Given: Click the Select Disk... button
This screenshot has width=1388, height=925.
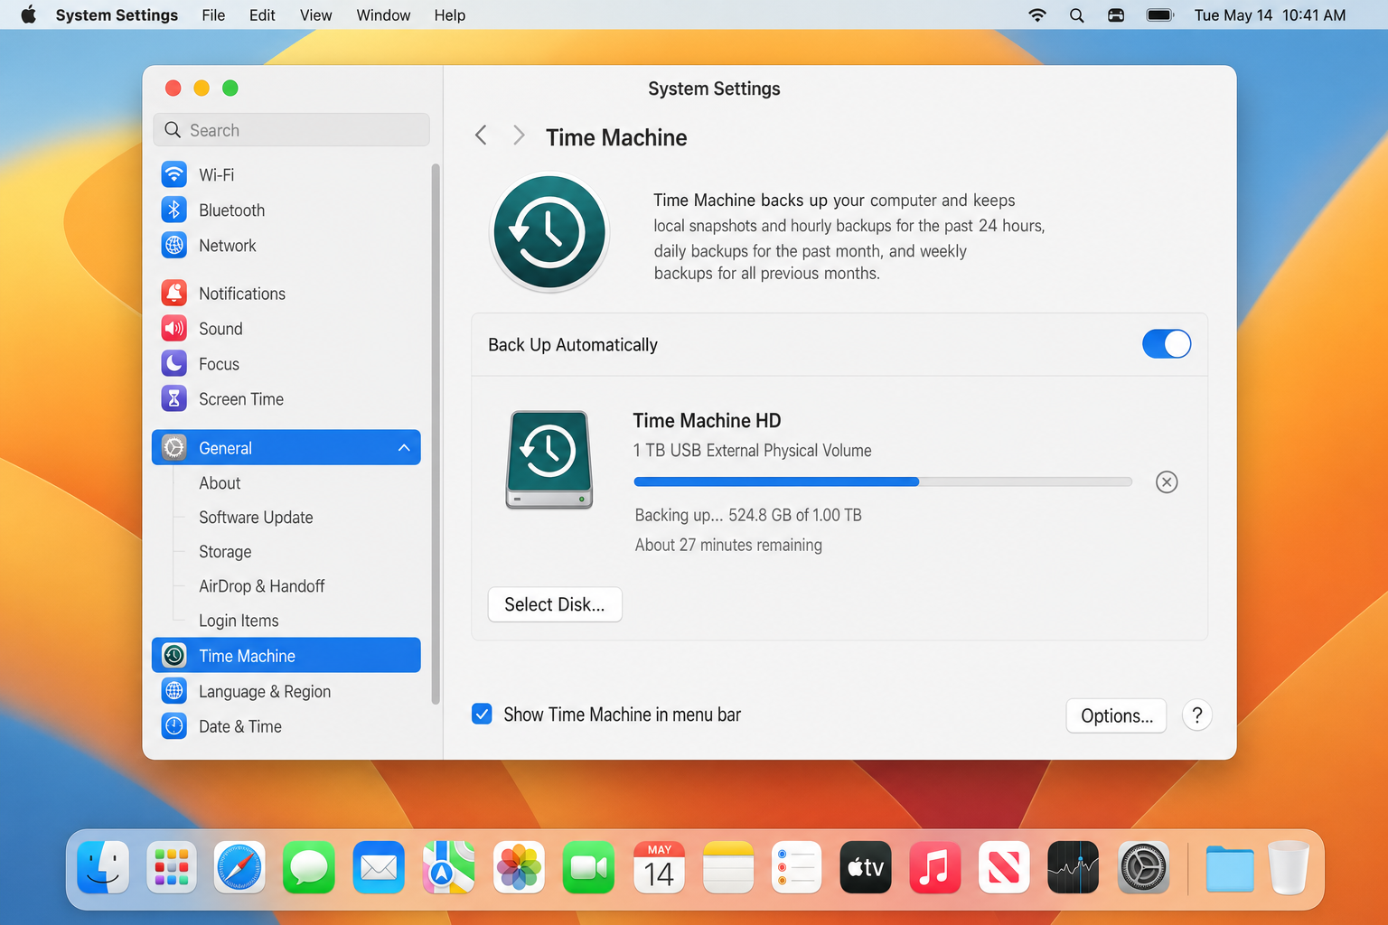Looking at the screenshot, I should [555, 604].
